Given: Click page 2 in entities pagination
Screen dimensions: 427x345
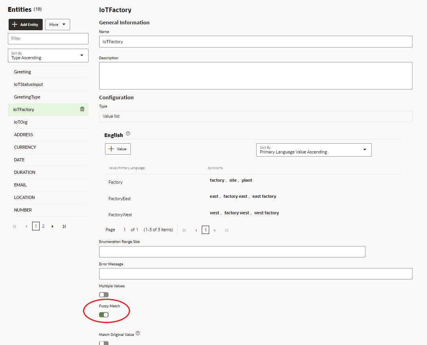Looking at the screenshot, I should [43, 226].
